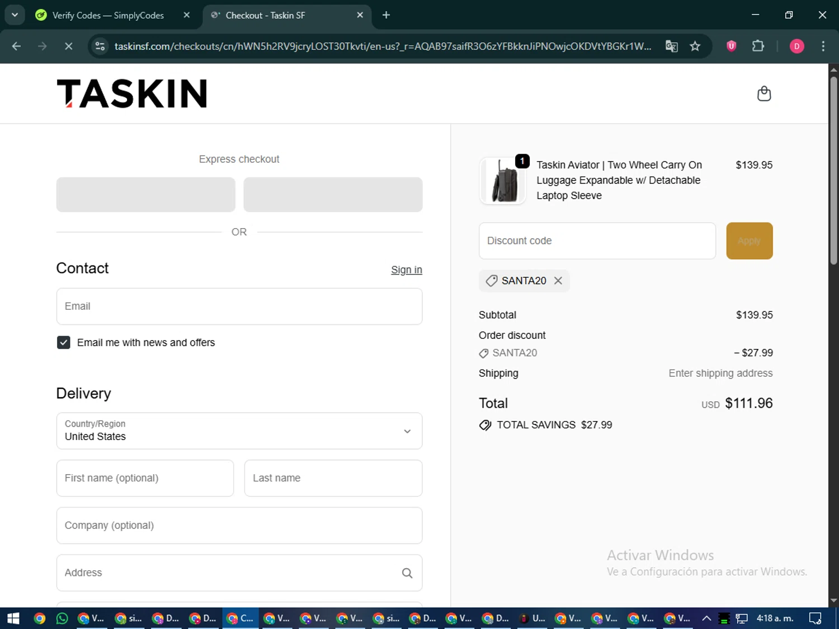Screen dimensions: 839x629
Task: Open the Windows Start menu
Action: pos(13,618)
